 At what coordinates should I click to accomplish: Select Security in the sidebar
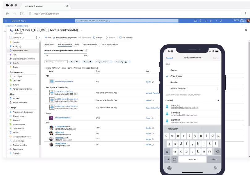click(x=16, y=63)
